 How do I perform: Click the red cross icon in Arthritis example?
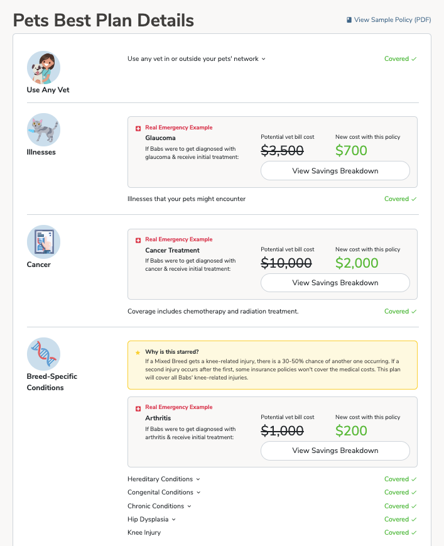coord(138,408)
